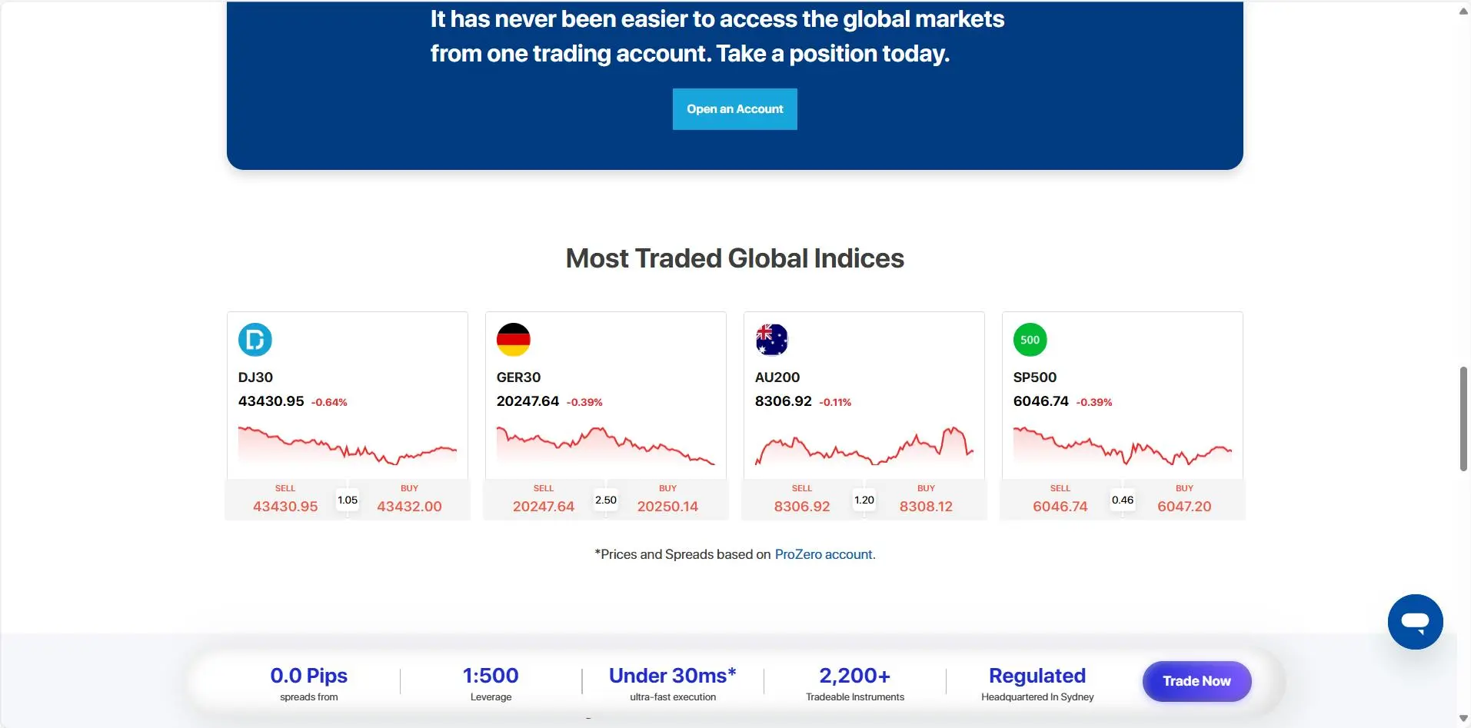Click the Australian flag icon for AU200
Screen dimensions: 1471x728
772,340
